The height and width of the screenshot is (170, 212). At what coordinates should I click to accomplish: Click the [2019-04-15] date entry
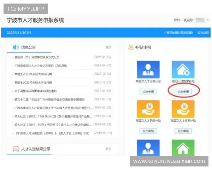[x=102, y=57]
